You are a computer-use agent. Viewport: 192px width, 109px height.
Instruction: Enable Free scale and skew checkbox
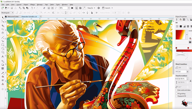tap(176, 90)
